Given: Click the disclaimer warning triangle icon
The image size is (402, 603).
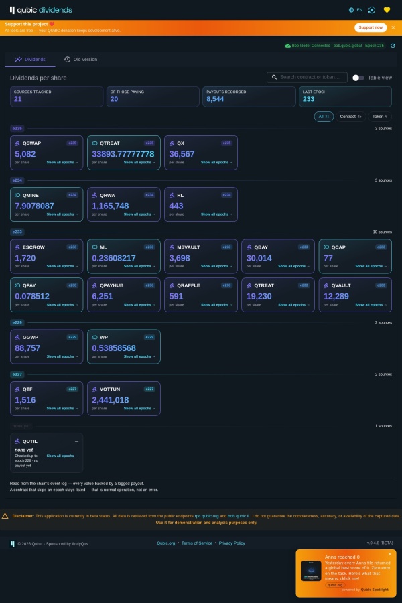Looking at the screenshot, I should pyautogui.click(x=5, y=516).
